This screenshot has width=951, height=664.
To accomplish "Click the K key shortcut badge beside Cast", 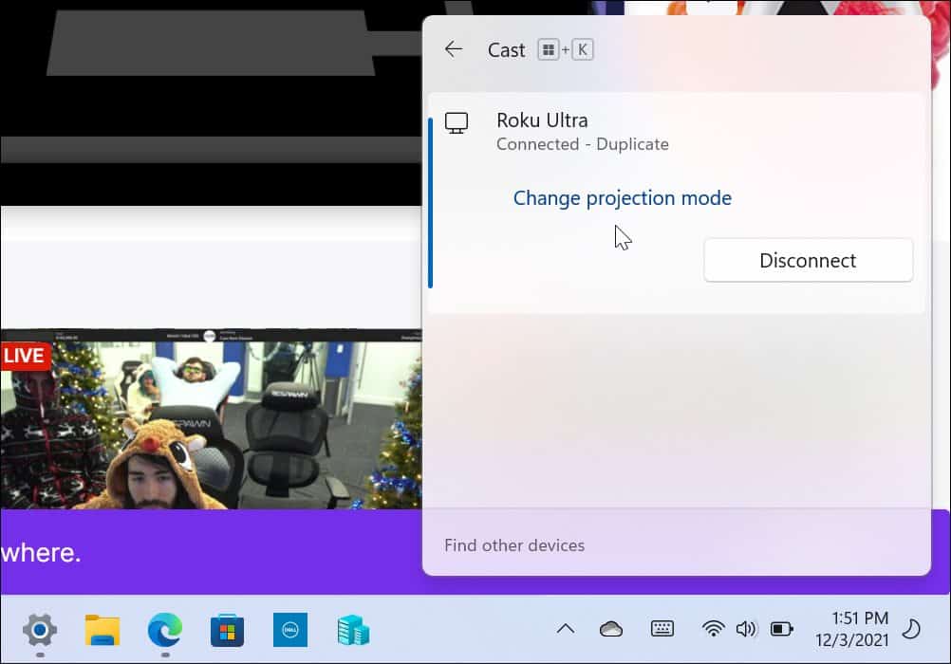I will [582, 49].
